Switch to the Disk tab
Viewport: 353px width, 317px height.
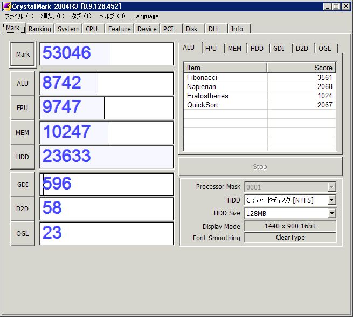(x=193, y=29)
